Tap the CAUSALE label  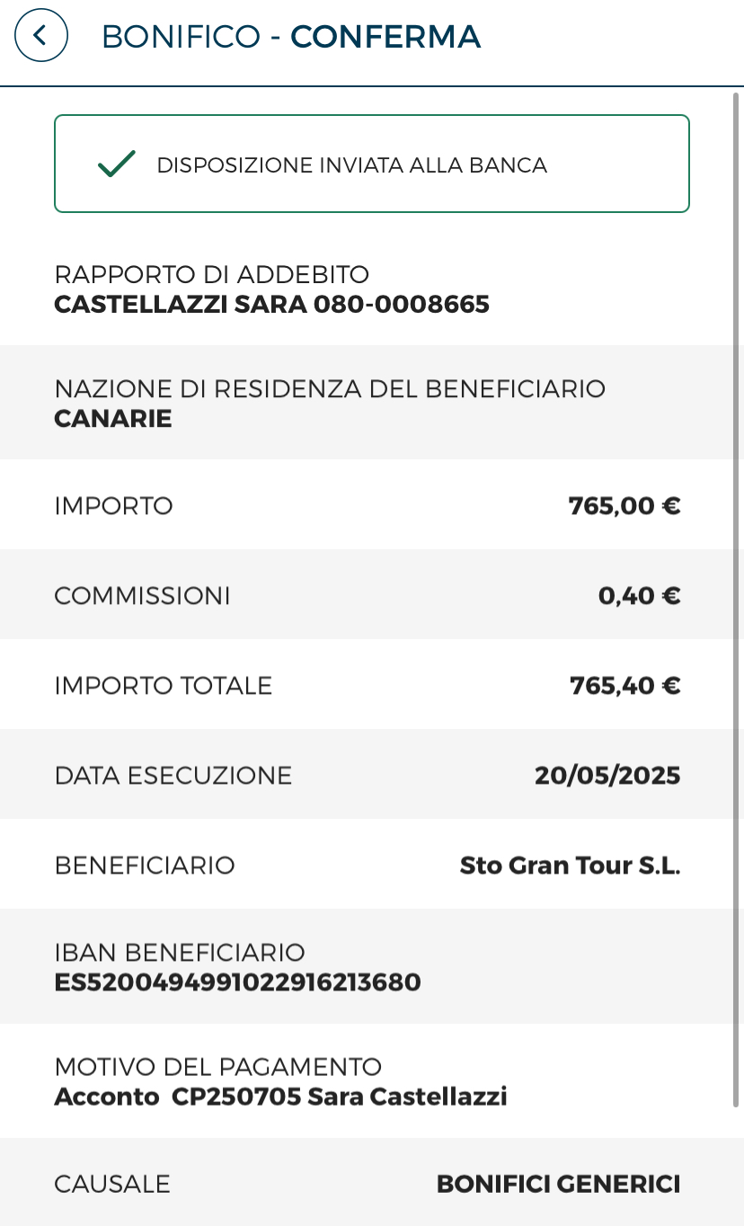pos(112,1185)
